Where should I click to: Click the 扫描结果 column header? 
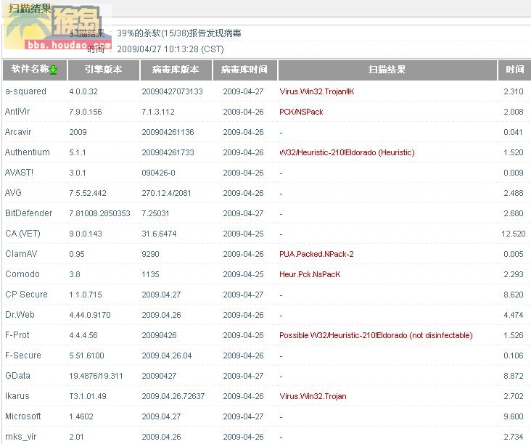coord(387,70)
